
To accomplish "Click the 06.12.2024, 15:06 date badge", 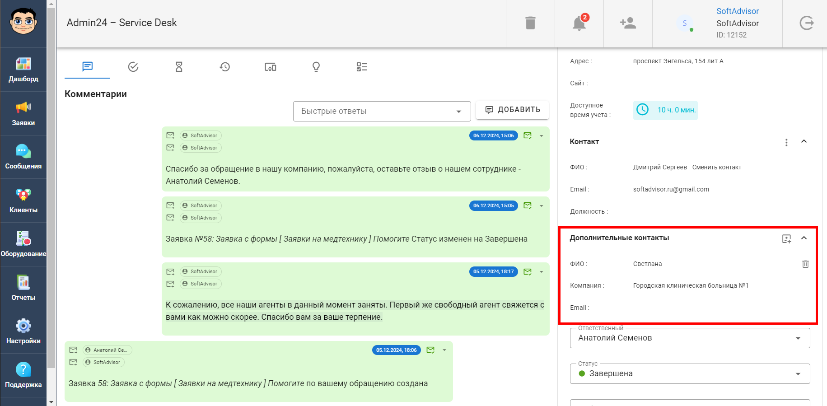I will tap(494, 135).
